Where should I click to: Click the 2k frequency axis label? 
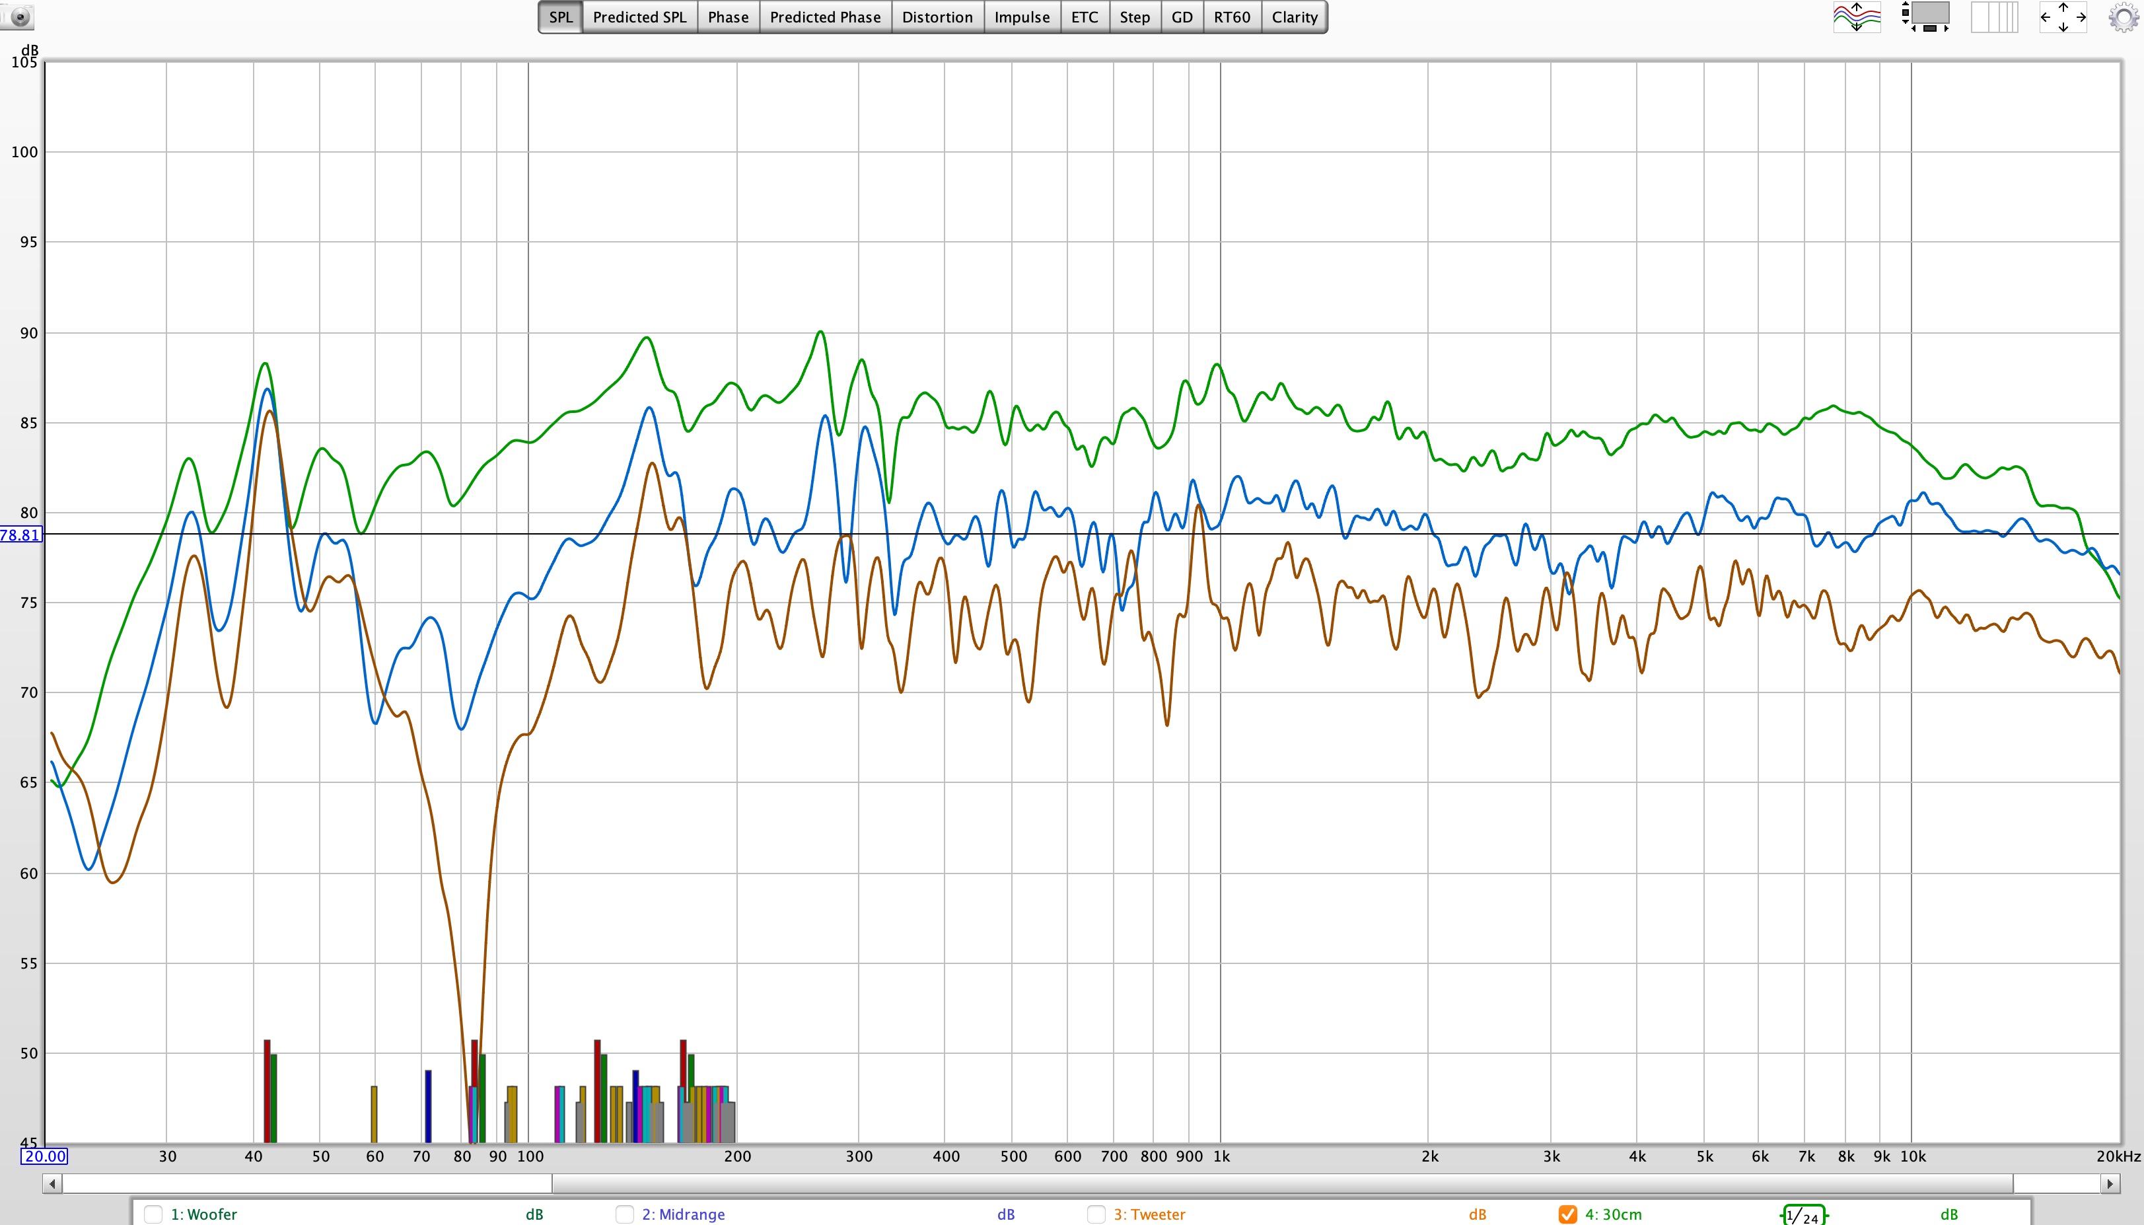click(1429, 1156)
